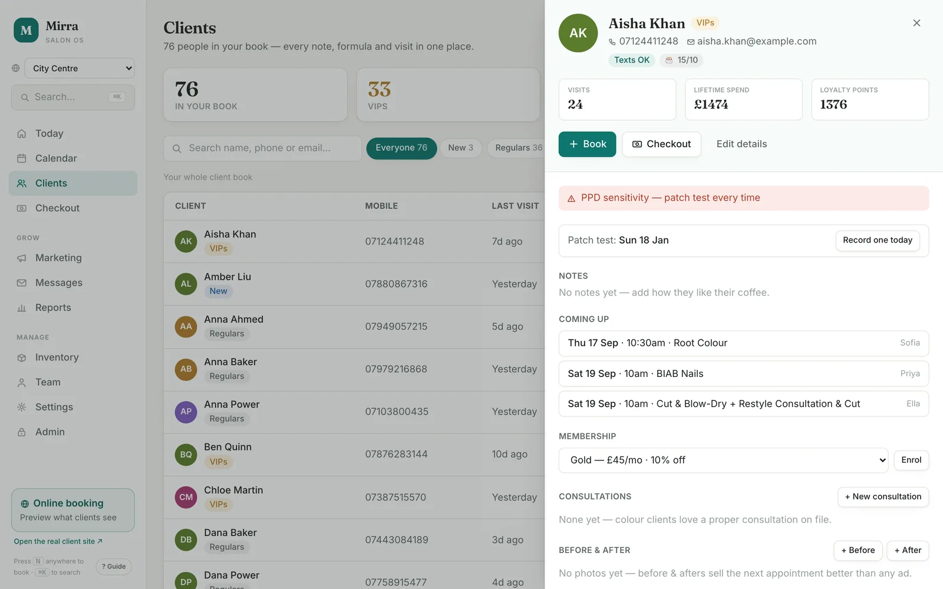Click the + After photo button
This screenshot has width=943, height=589.
(x=908, y=550)
